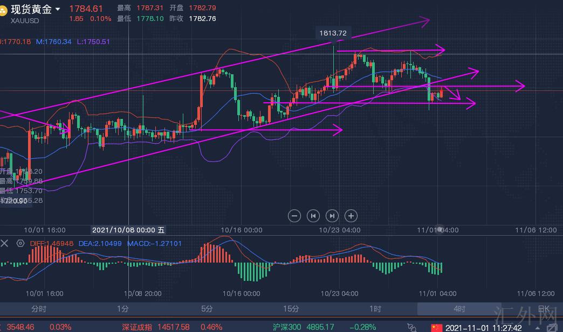Viewport: 563px width, 332px height.
Task: Open MACD indicator settings hexagon icon
Action: coord(20,243)
